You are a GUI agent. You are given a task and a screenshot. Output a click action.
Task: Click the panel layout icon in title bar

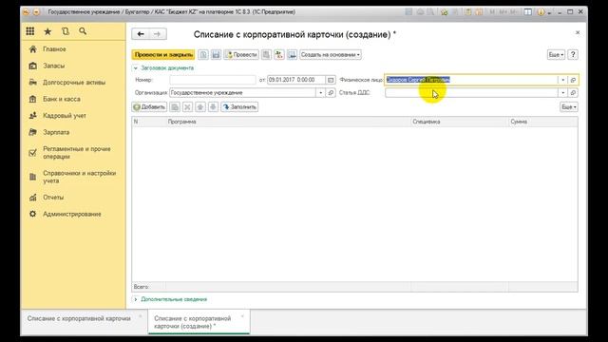click(x=528, y=12)
